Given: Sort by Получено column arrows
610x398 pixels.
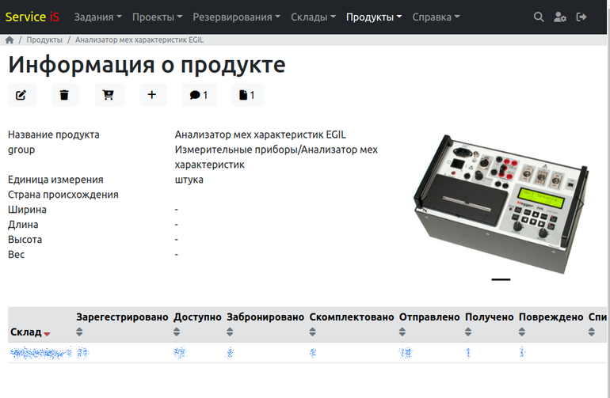Looking at the screenshot, I should [x=468, y=332].
